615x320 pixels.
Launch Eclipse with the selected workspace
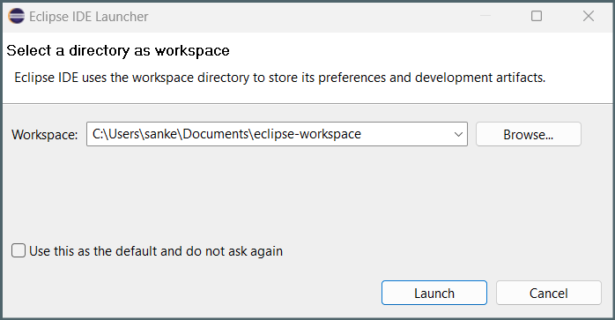[x=434, y=293]
